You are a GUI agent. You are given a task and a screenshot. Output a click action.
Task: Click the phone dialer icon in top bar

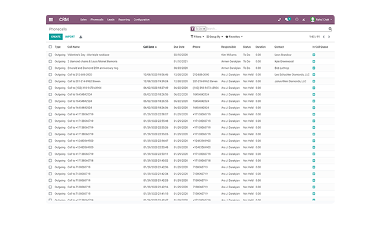pyautogui.click(x=279, y=19)
